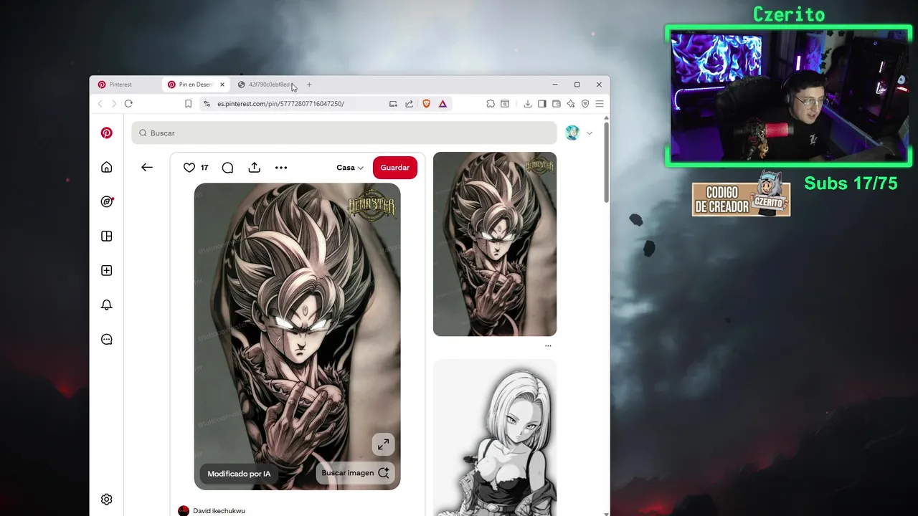Image resolution: width=918 pixels, height=516 pixels.
Task: Click the search tab icon in browser toolbar
Action: click(x=505, y=104)
